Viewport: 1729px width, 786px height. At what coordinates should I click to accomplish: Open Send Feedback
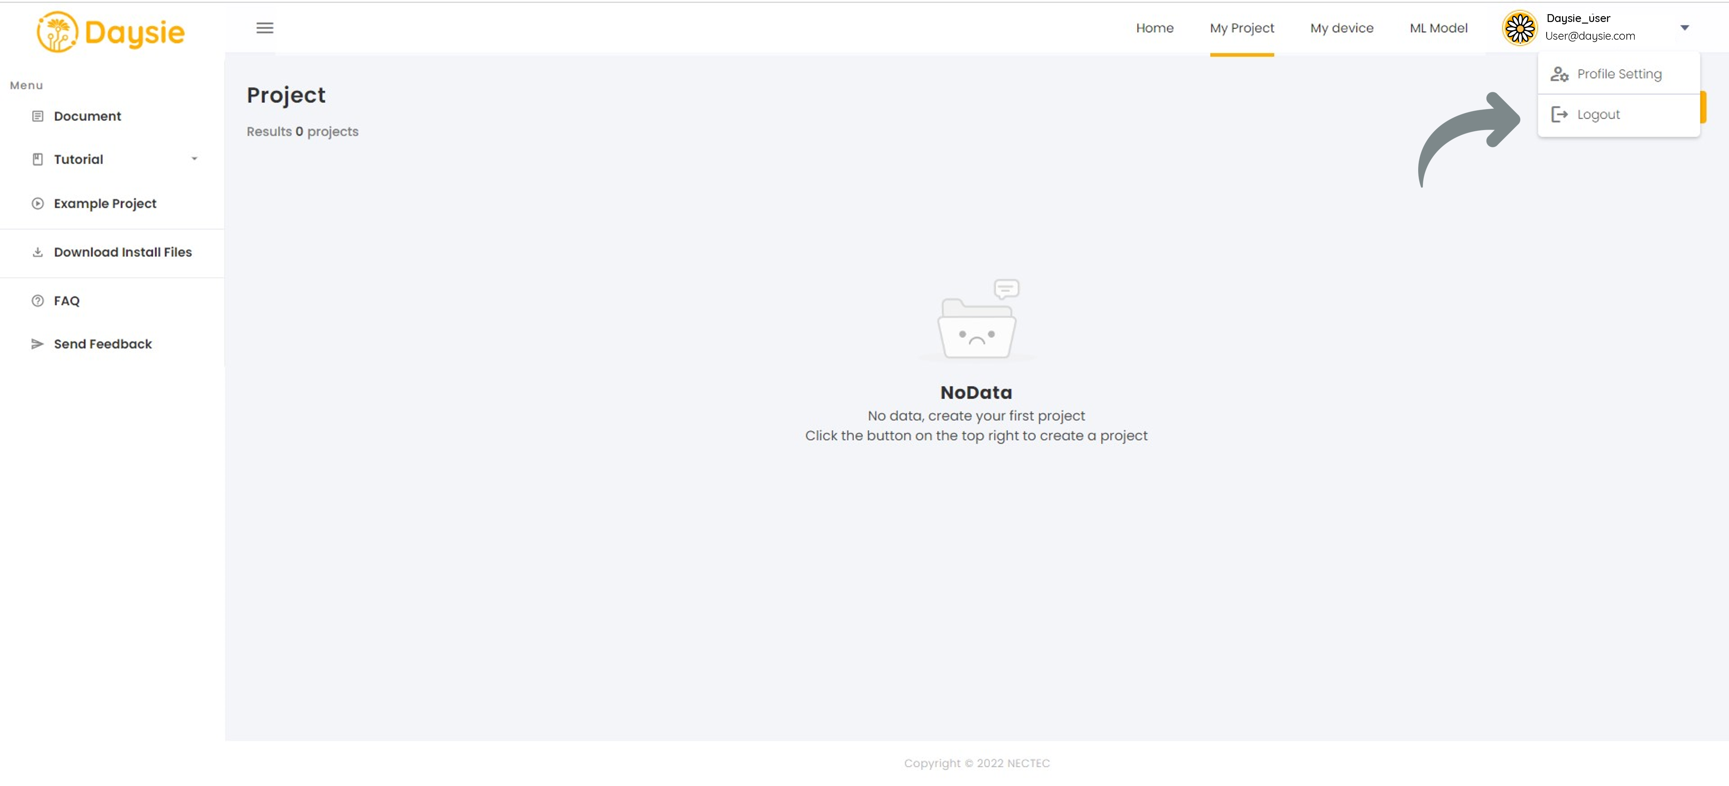click(x=103, y=344)
